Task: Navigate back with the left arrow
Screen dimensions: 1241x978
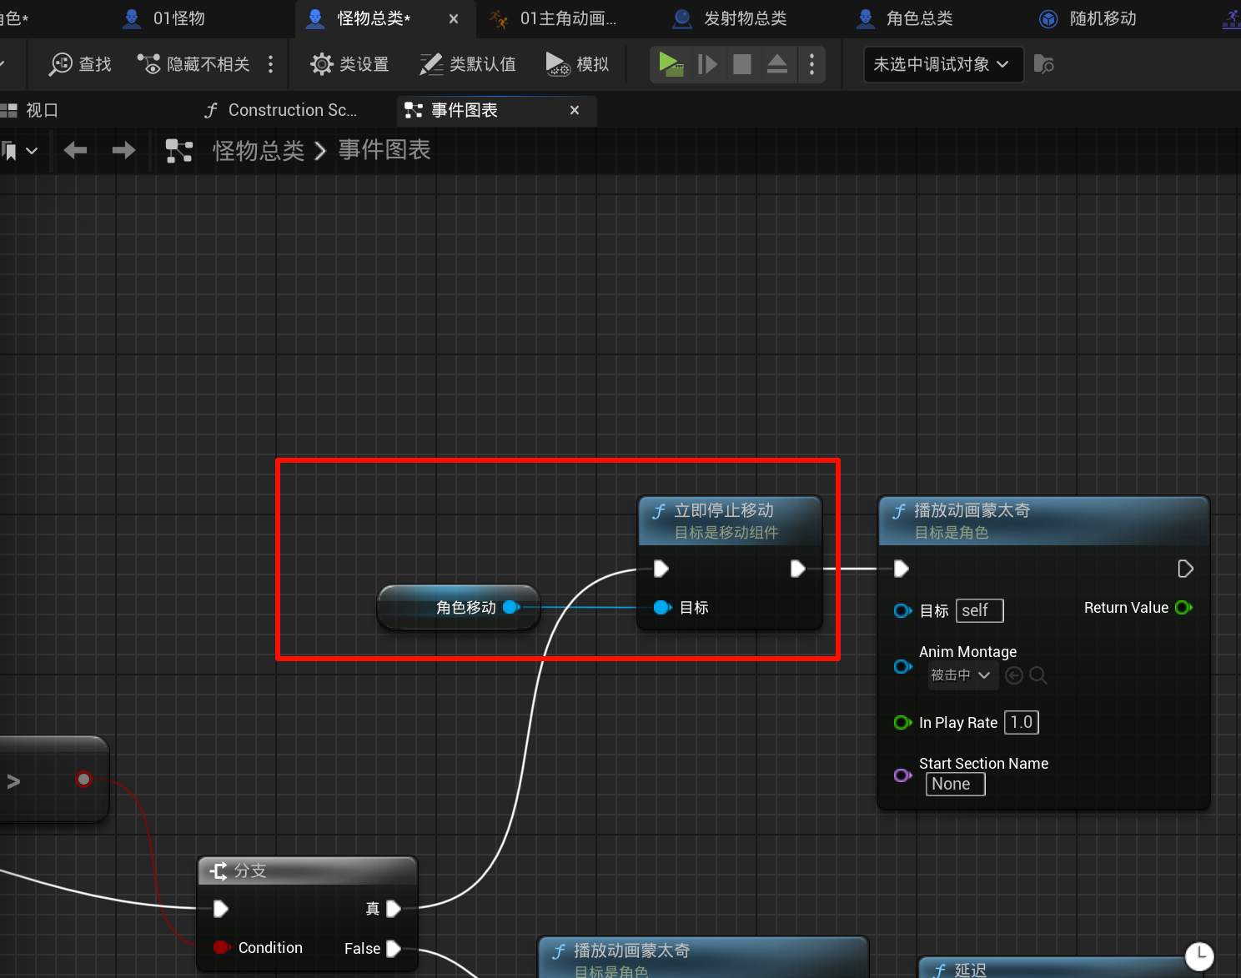Action: point(75,150)
